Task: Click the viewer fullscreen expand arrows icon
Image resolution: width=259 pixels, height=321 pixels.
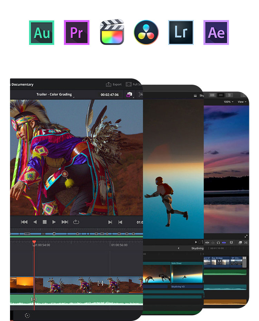Action: 246,236
